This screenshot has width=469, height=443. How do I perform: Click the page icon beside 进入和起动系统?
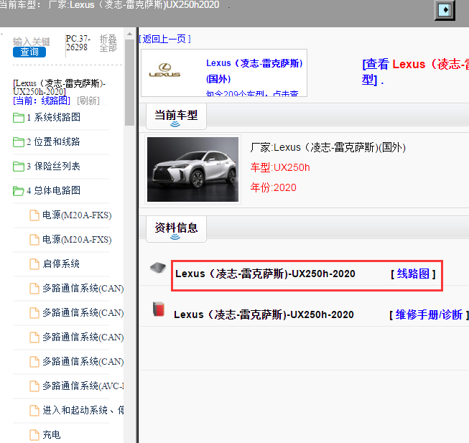34,411
